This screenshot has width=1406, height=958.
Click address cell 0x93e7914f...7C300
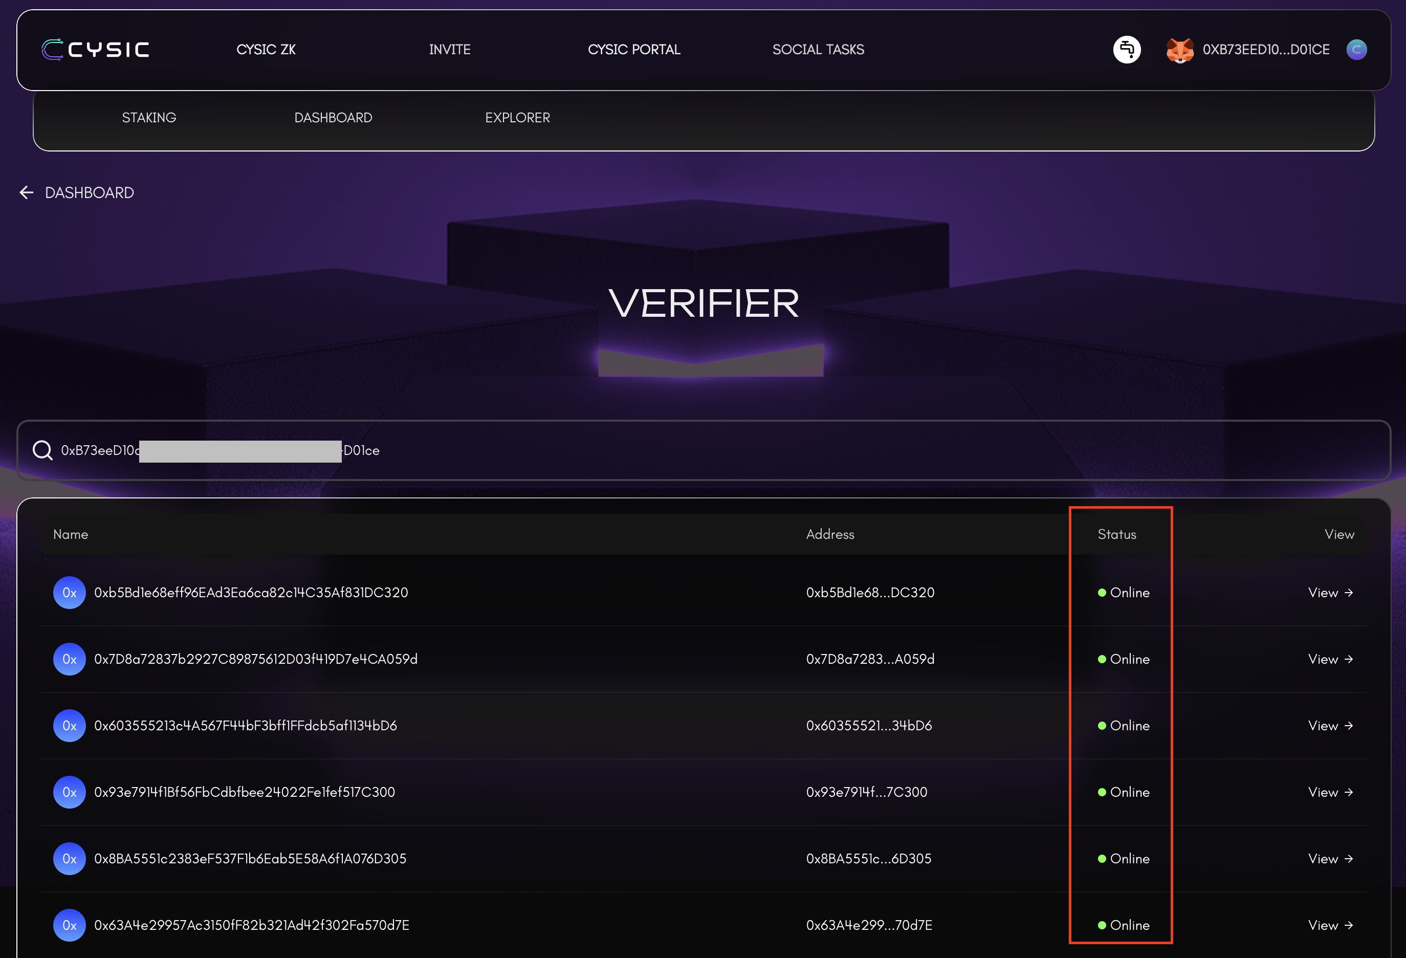(866, 792)
